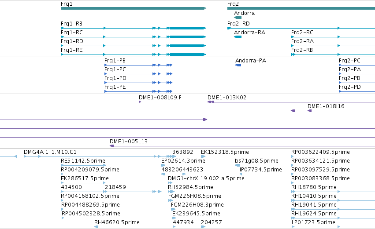Select the LP01723.5prime label

tap(313, 222)
